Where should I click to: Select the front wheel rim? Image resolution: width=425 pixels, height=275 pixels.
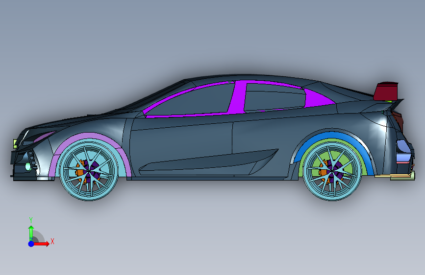point(88,171)
